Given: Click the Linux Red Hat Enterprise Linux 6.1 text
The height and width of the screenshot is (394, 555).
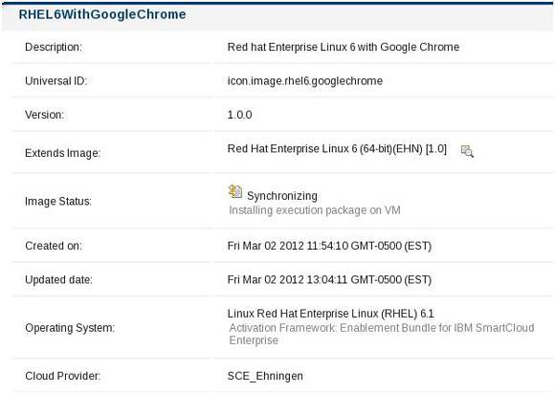Looking at the screenshot, I should (330, 314).
